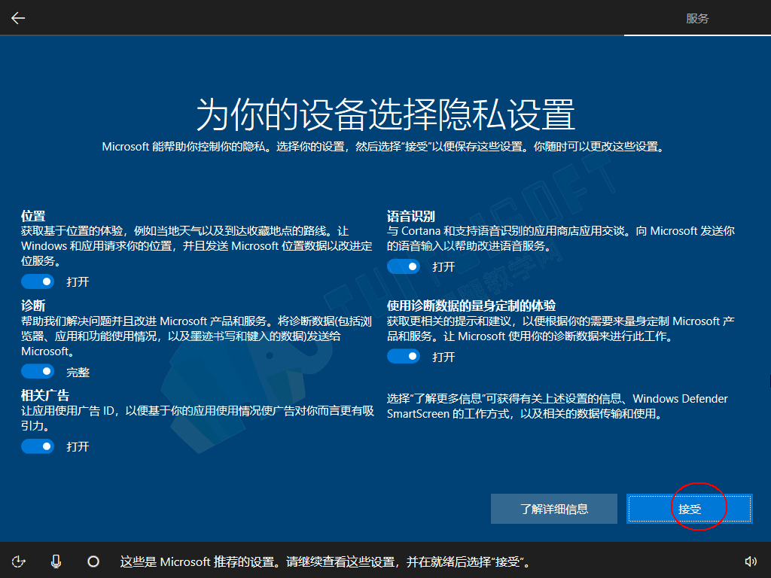Click the 为你的设备选择隐私设置 title
Screen dimensions: 771x578
click(x=385, y=114)
